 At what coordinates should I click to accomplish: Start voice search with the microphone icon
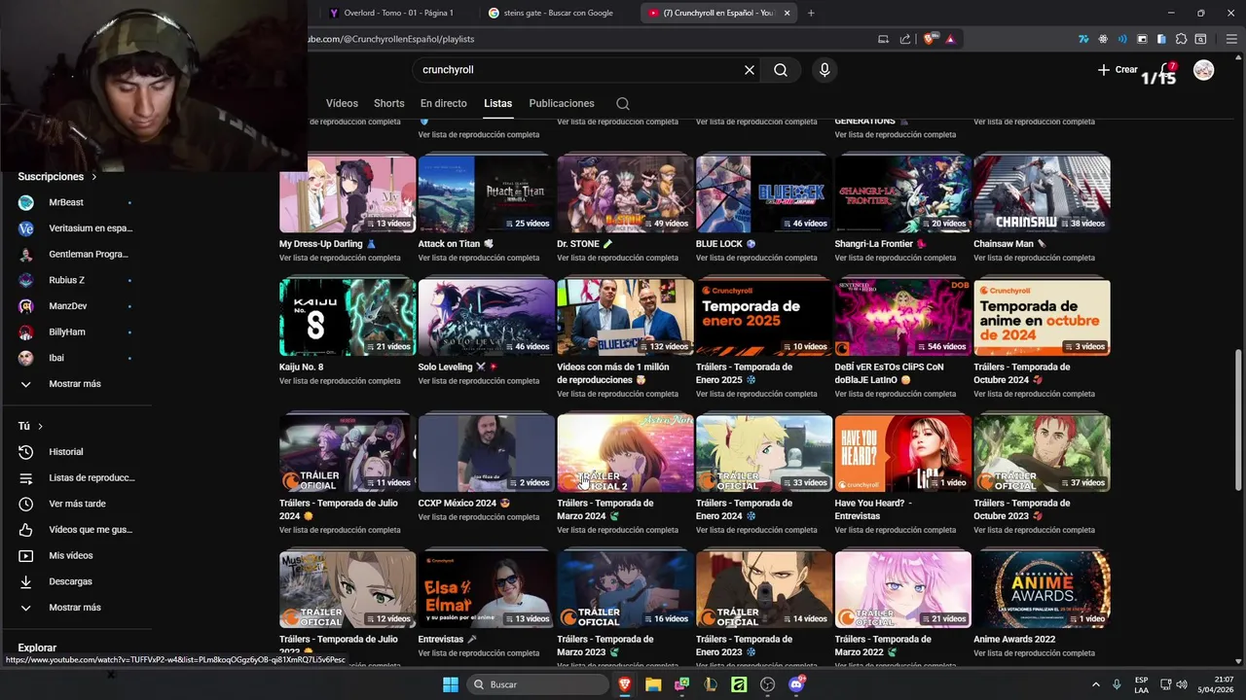click(x=825, y=70)
